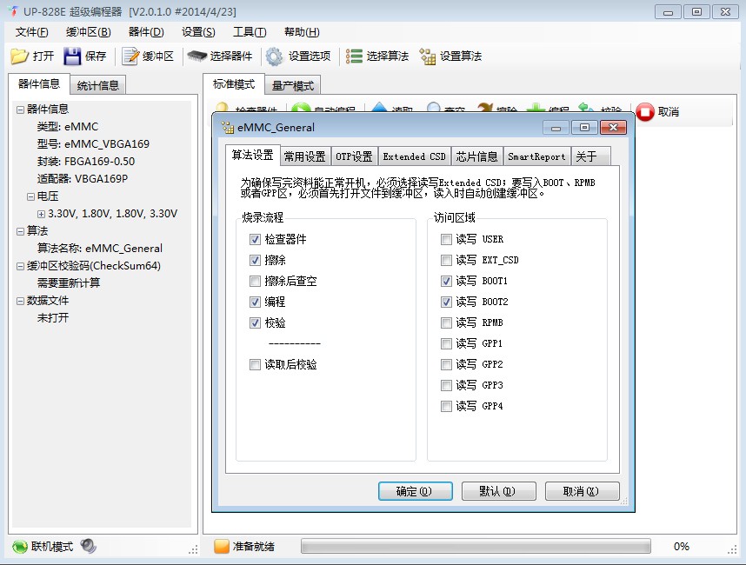Viewport: 746px width, 565px height.
Task: Open the 文件(F) menu
Action: click(32, 32)
